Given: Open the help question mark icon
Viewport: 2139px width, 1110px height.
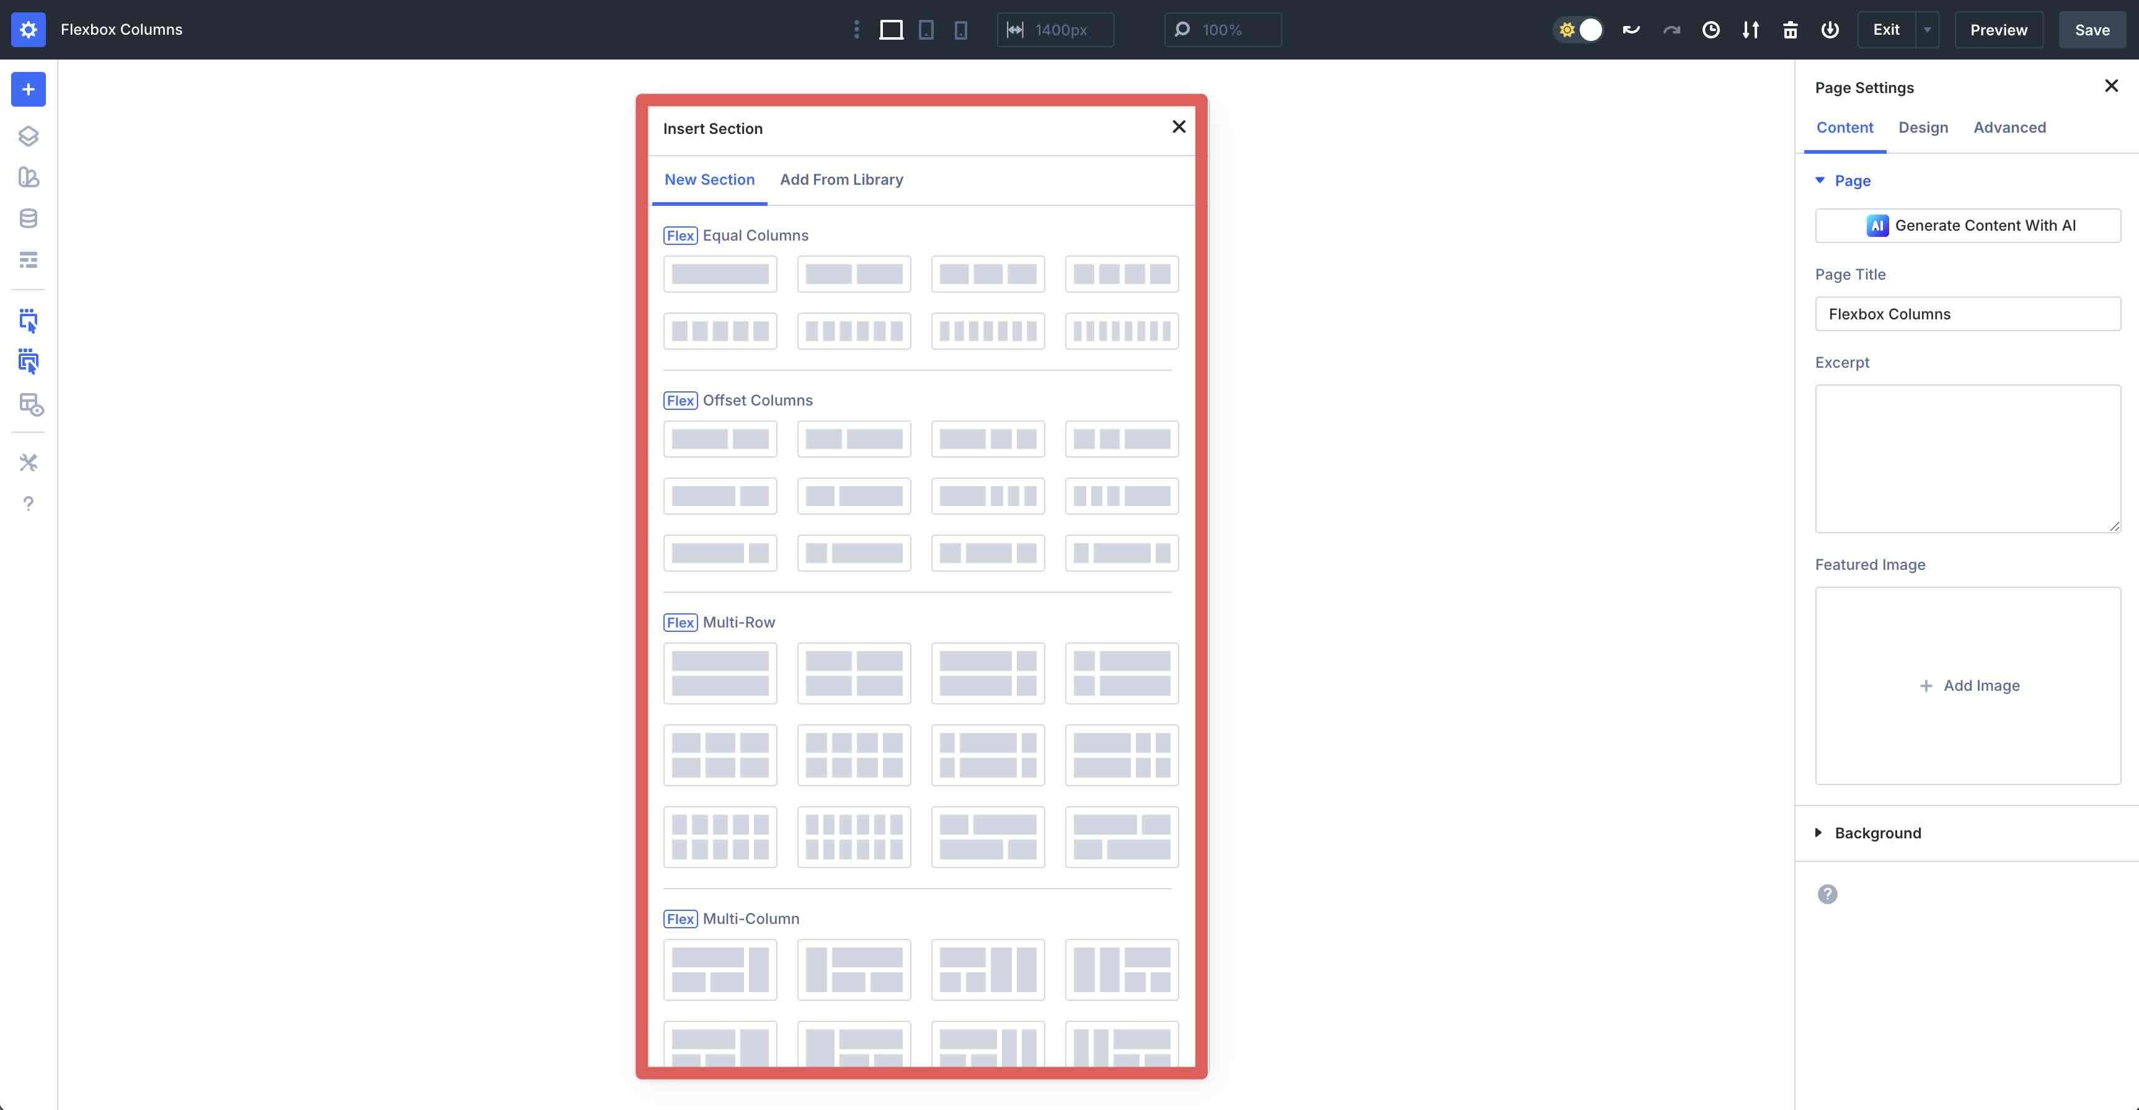Looking at the screenshot, I should pyautogui.click(x=29, y=503).
